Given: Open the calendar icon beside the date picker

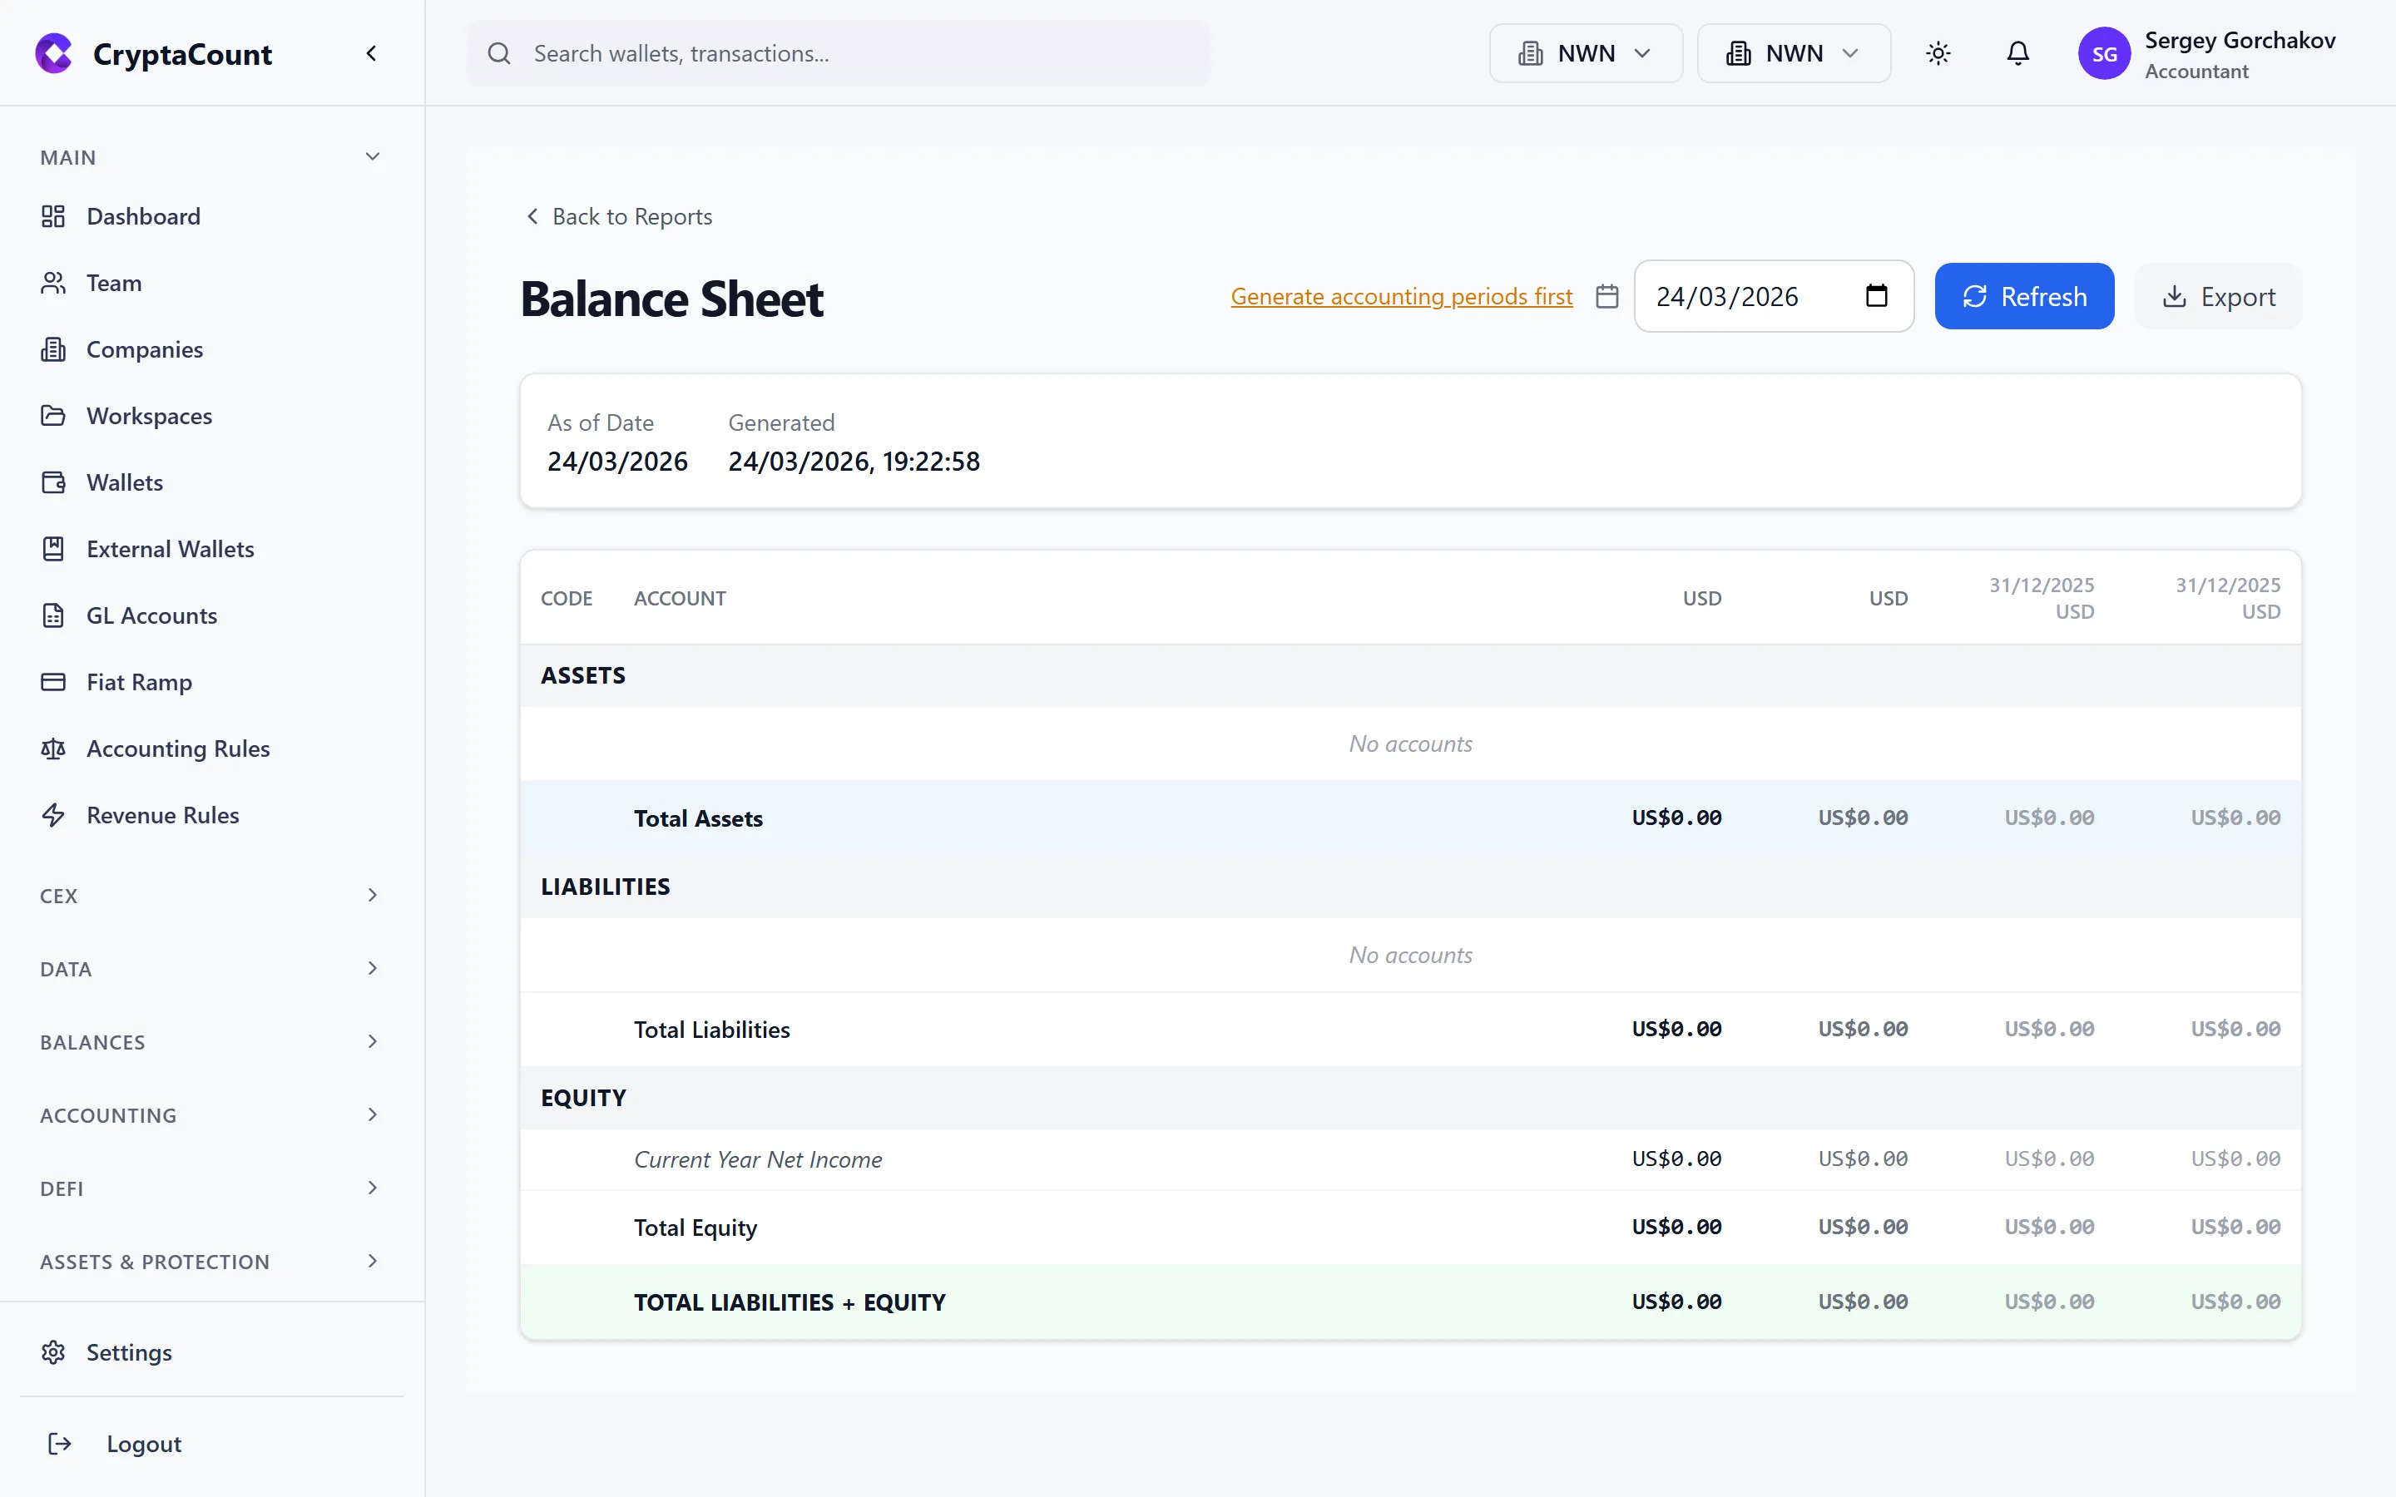Looking at the screenshot, I should (x=1606, y=295).
